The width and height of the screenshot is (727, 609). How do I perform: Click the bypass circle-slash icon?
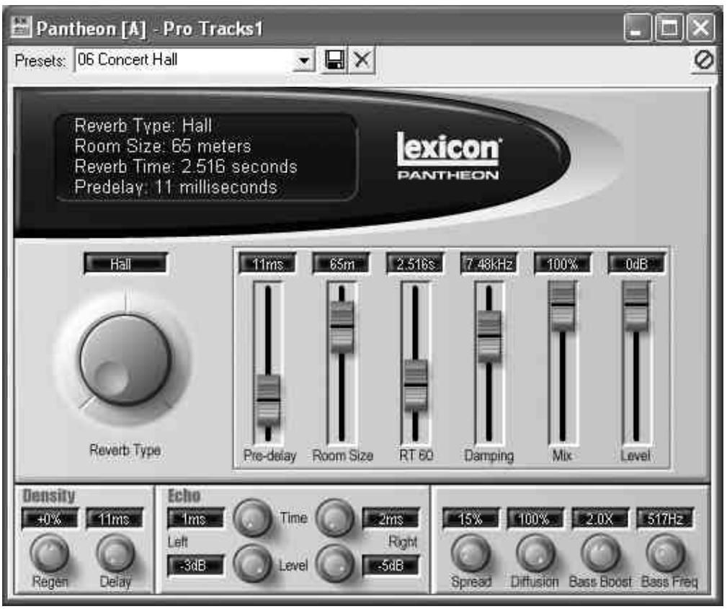pyautogui.click(x=703, y=61)
